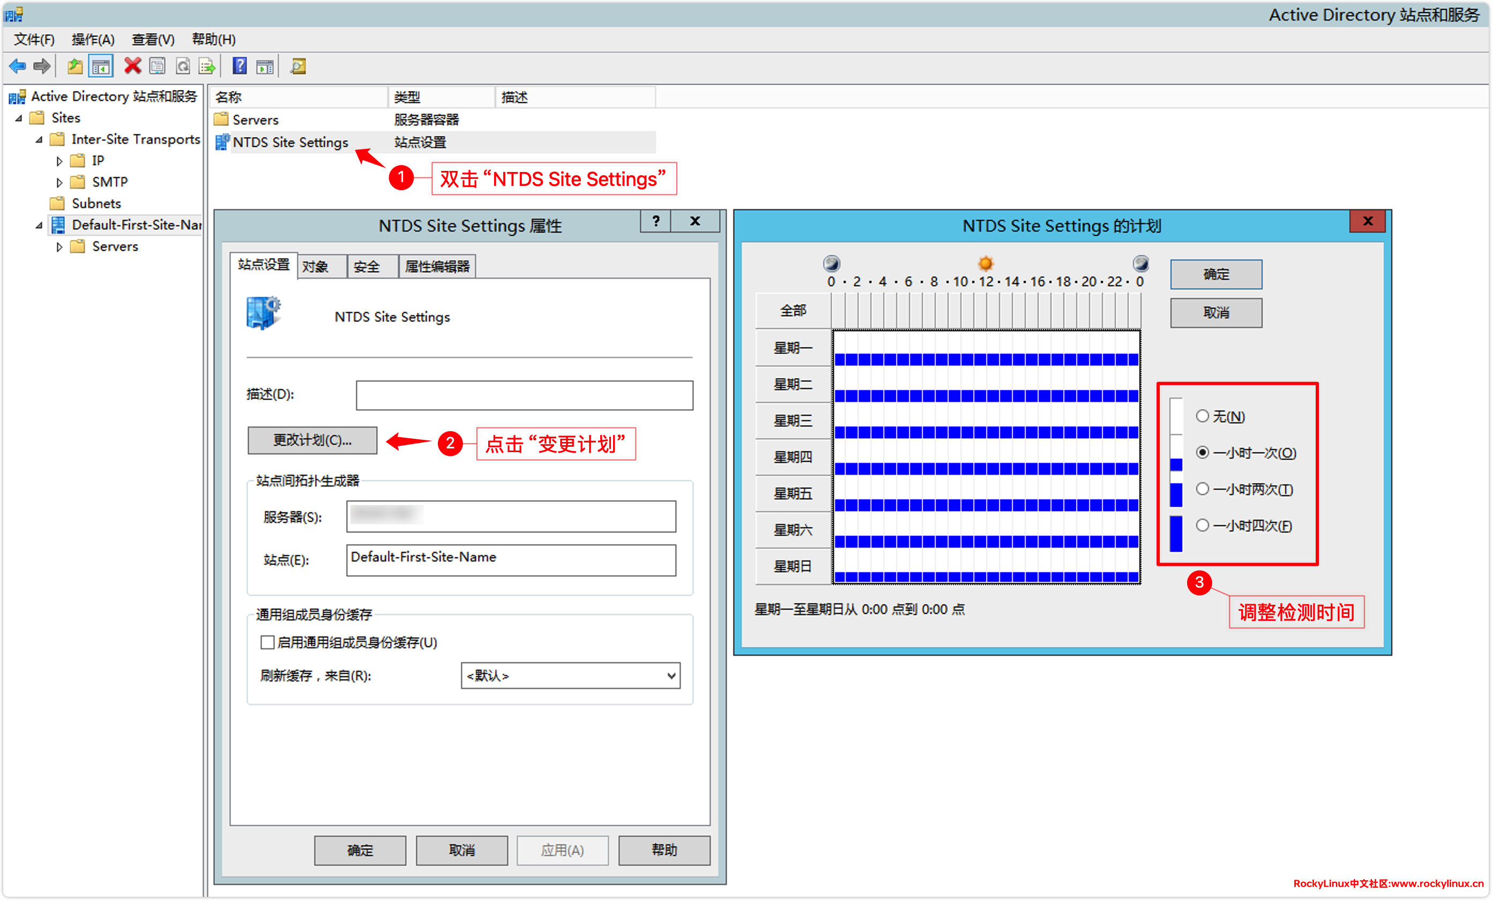Click the blue Back arrow toolbar icon

(18, 65)
